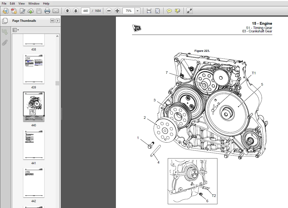Click the read mode expand icon
The image size is (288, 208).
[x=189, y=11]
